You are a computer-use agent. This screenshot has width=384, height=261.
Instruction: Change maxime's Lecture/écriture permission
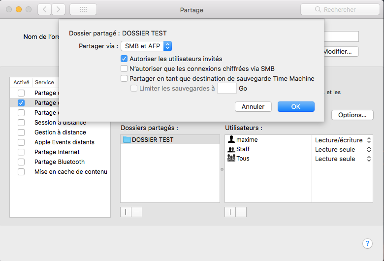(343, 140)
